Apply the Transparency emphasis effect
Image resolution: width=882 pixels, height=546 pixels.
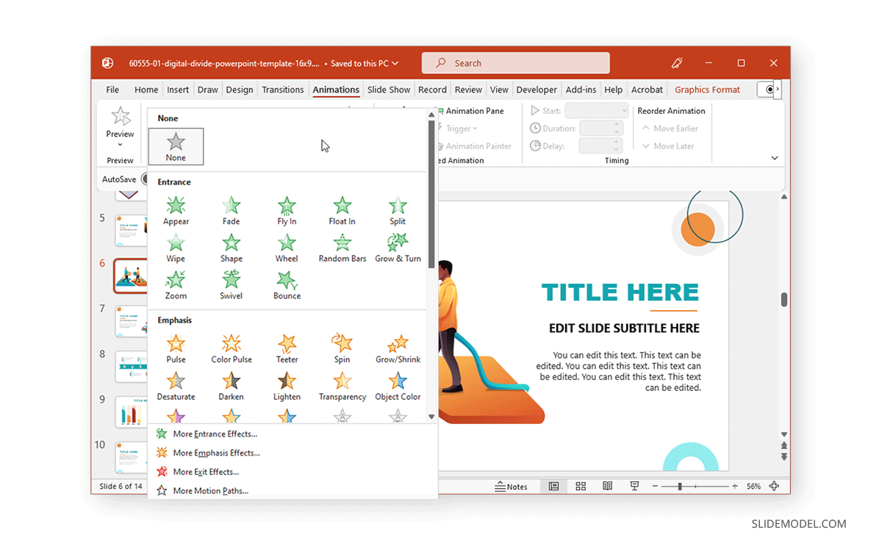point(342,384)
